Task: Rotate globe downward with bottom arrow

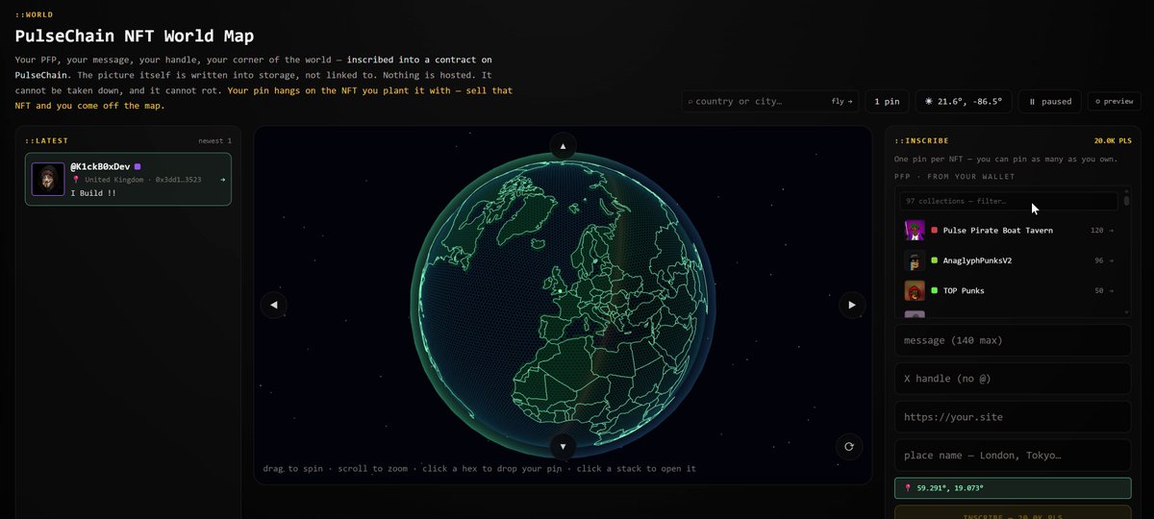Action: [563, 447]
